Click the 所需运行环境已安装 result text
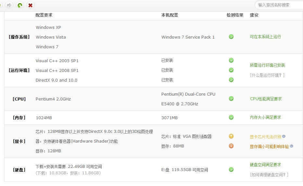This screenshot has width=303, height=186. tap(268, 65)
